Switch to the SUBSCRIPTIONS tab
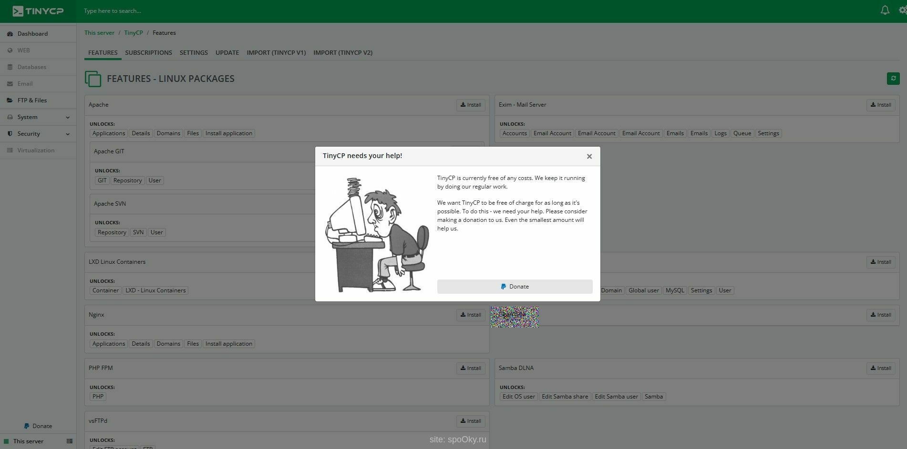This screenshot has height=449, width=907. point(148,53)
